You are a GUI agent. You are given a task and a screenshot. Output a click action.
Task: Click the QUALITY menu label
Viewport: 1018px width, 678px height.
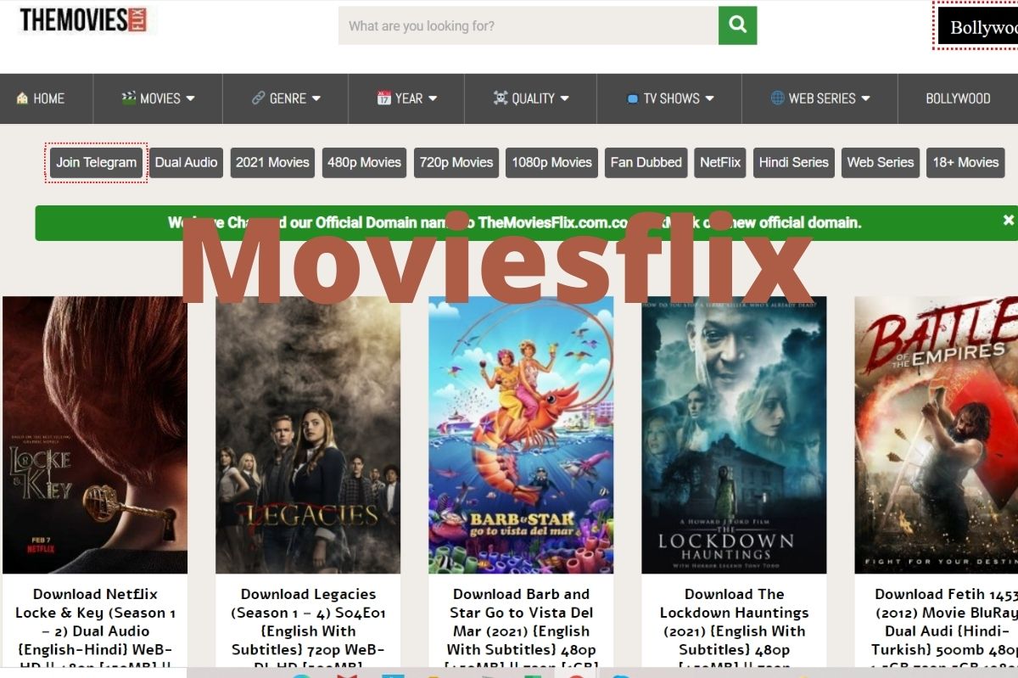pos(533,98)
